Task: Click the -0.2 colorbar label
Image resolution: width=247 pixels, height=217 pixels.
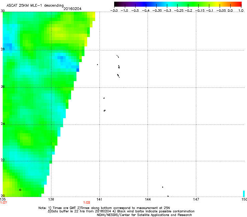Action: pyautogui.click(x=189, y=11)
